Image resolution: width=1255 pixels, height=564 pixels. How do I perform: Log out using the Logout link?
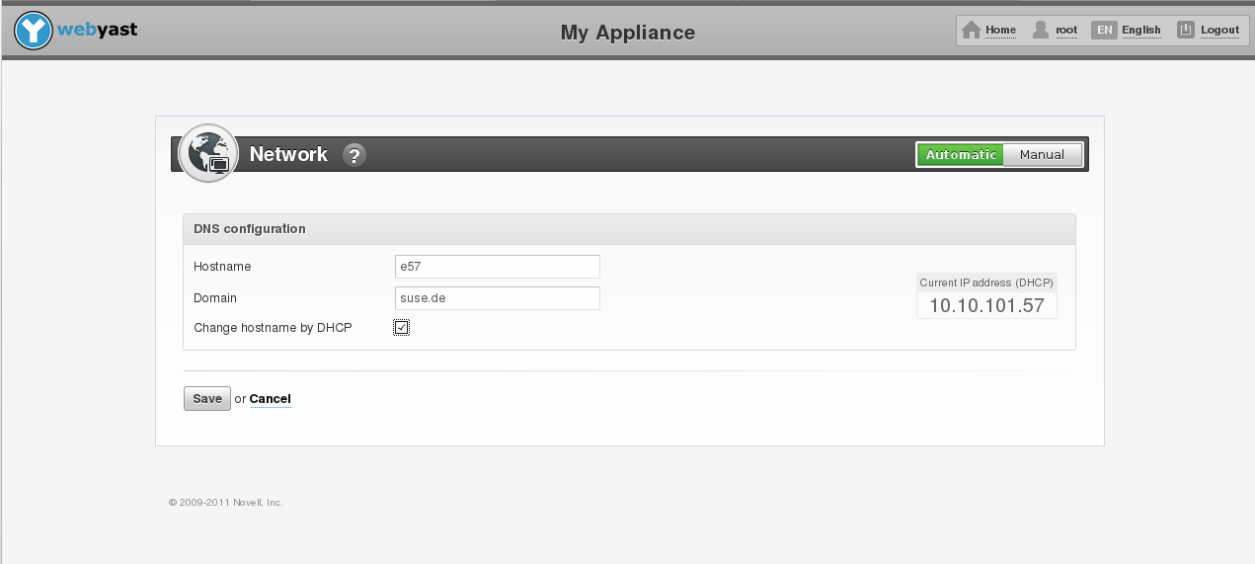coord(1219,30)
